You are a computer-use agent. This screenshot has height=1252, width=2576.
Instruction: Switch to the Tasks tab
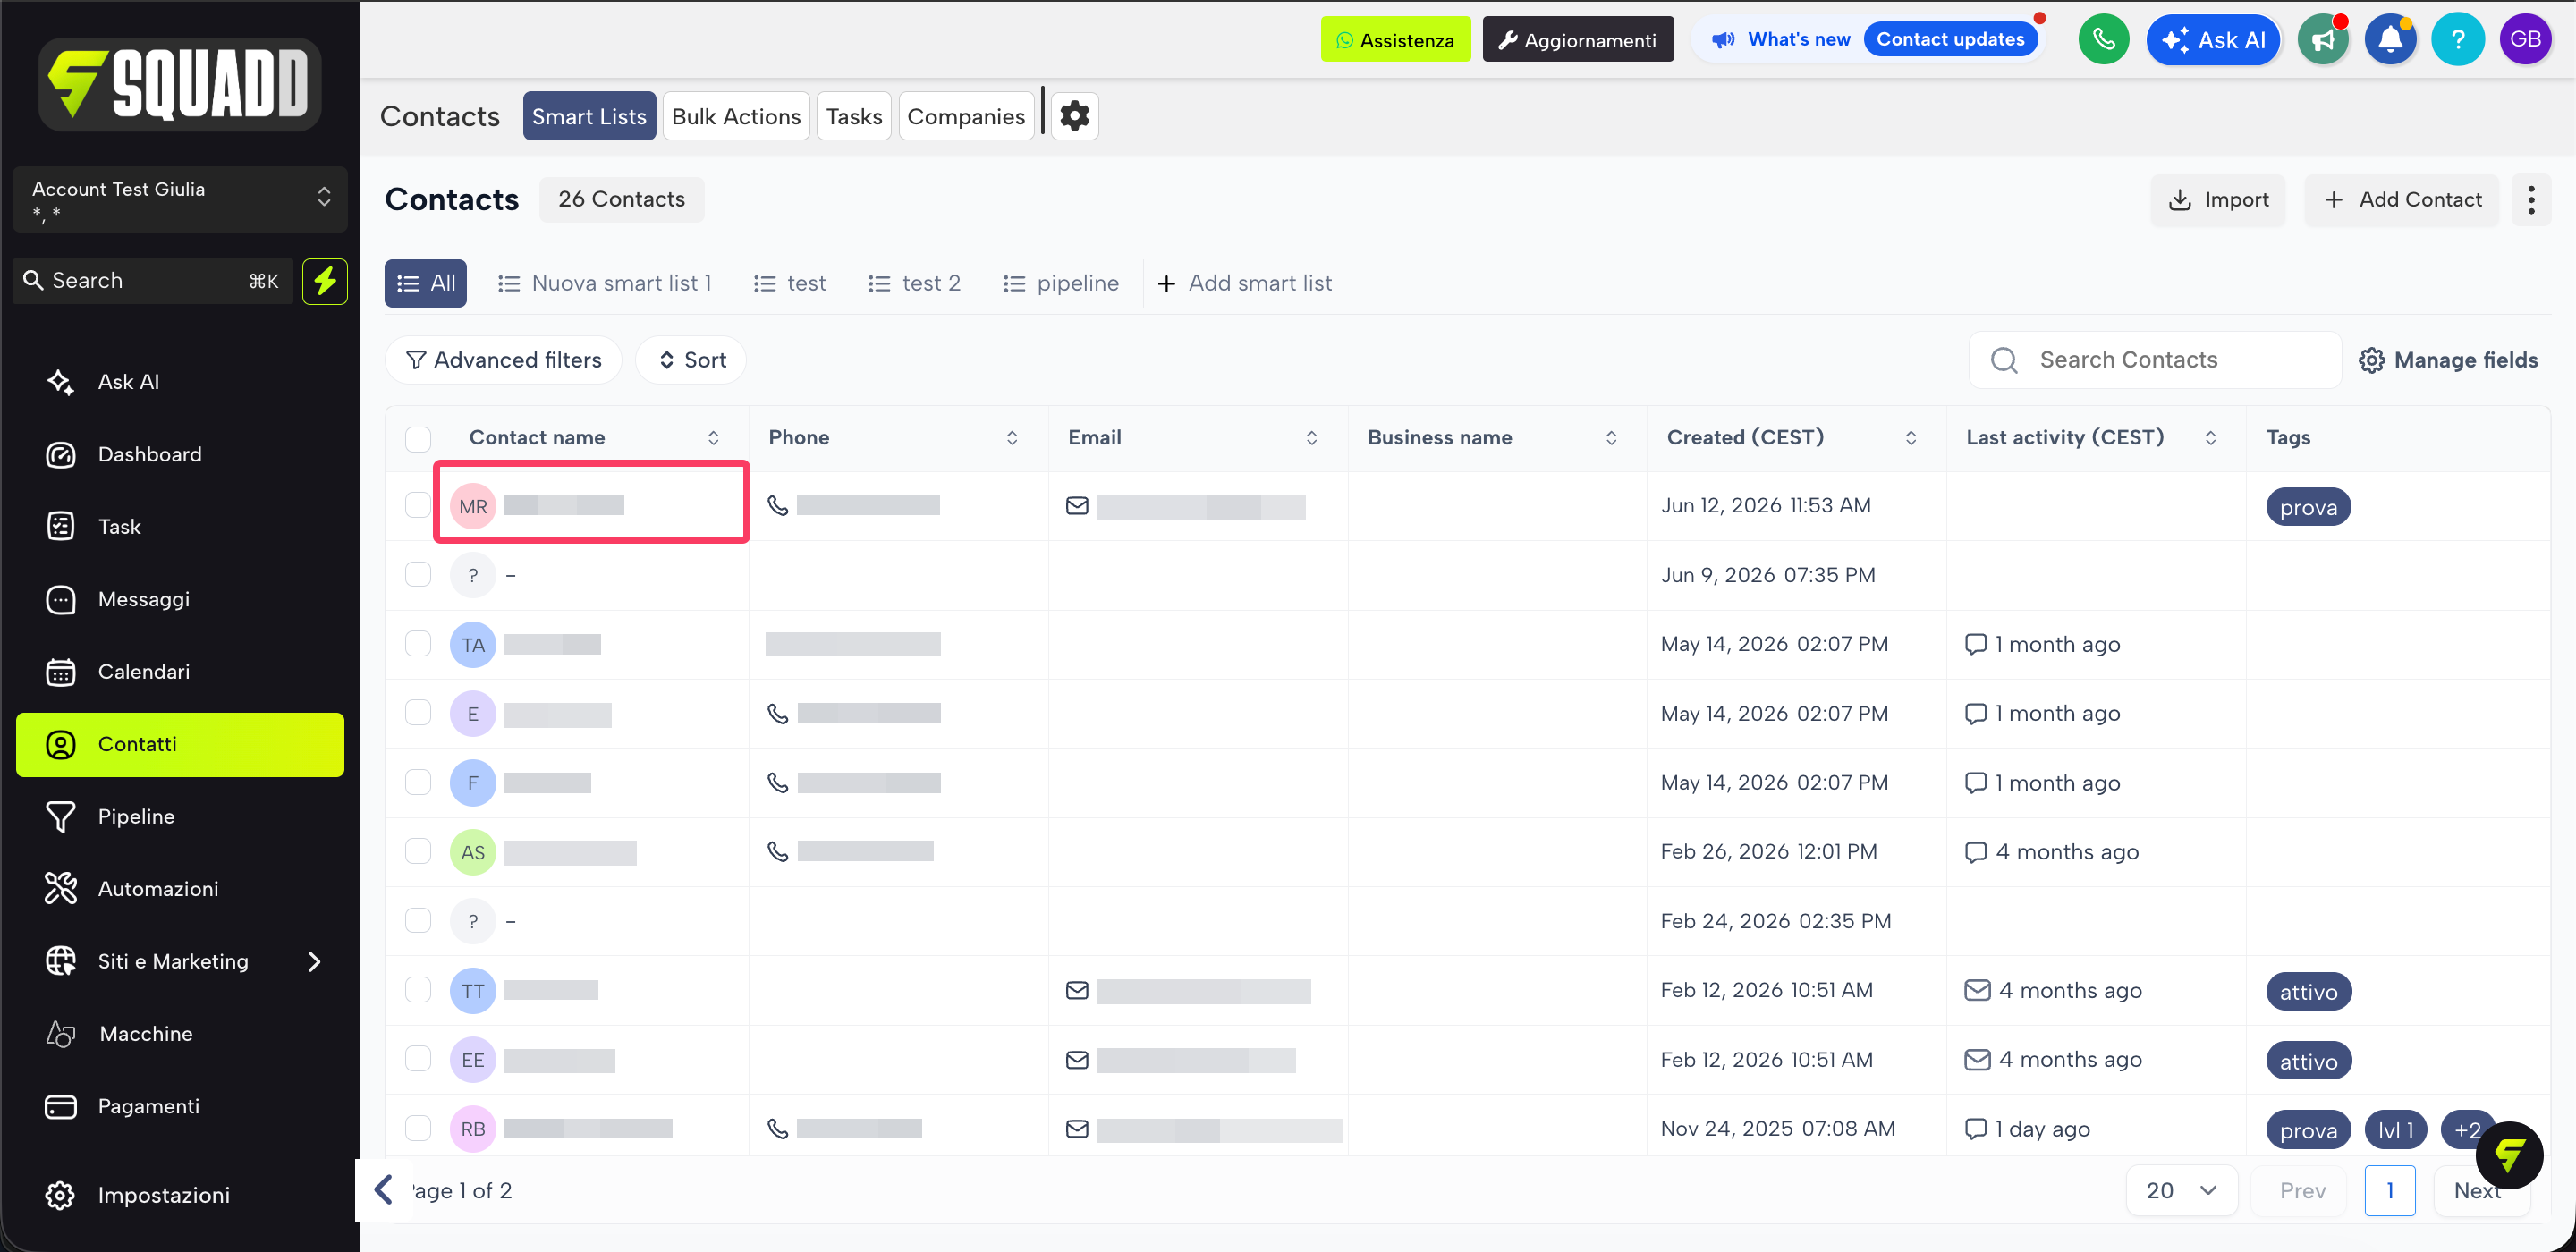point(854,116)
